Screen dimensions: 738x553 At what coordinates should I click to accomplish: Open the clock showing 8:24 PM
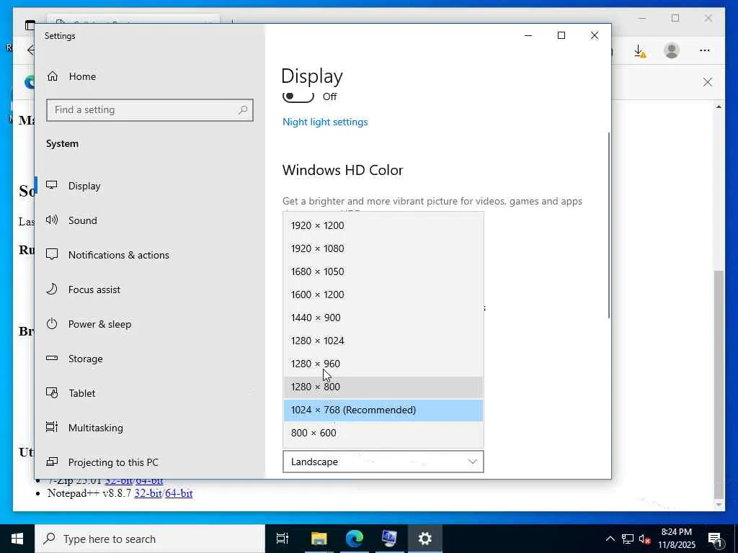click(677, 539)
